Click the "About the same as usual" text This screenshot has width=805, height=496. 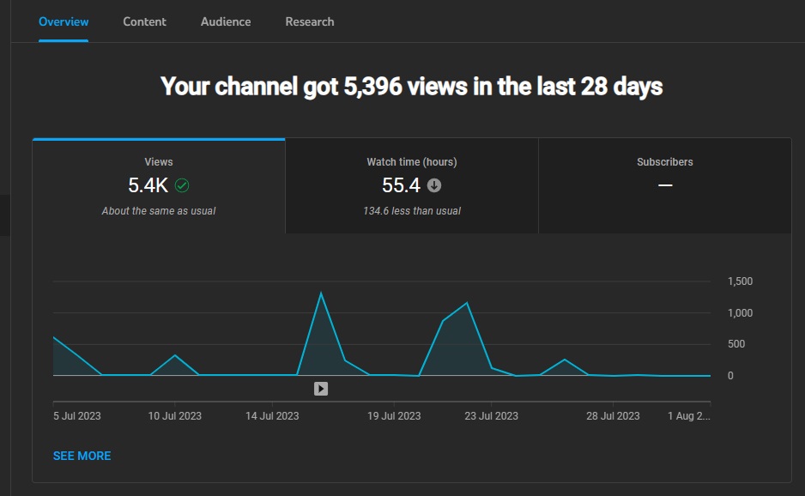click(x=159, y=211)
